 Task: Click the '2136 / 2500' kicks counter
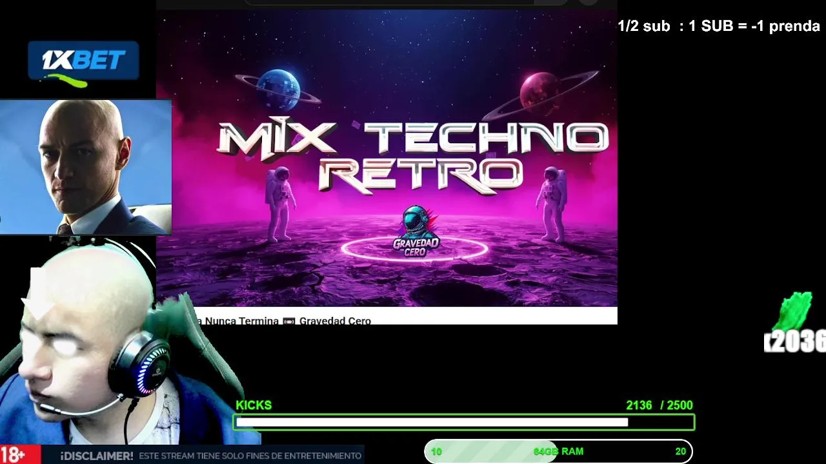pyautogui.click(x=659, y=405)
